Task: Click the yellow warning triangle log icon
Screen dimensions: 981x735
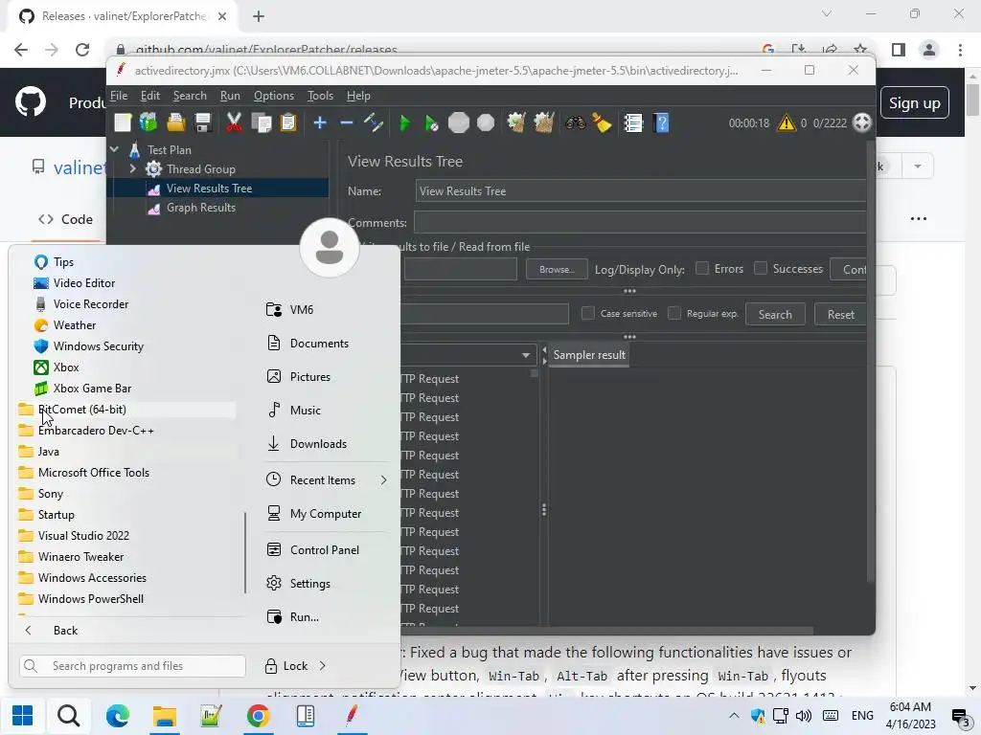Action: point(786,122)
